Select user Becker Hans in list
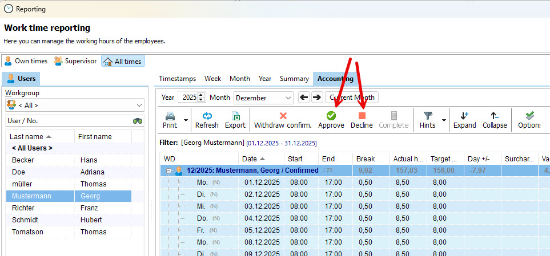The height and width of the screenshot is (256, 550). pyautogui.click(x=69, y=160)
